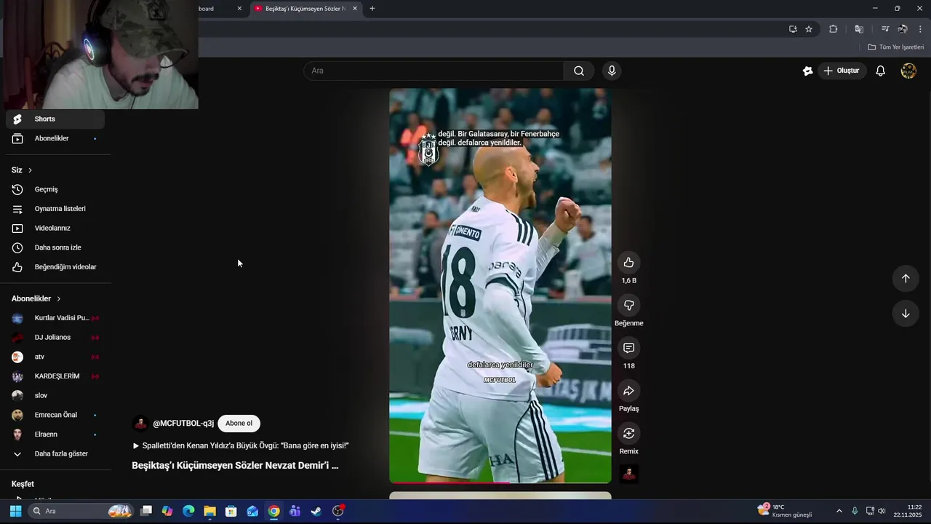The width and height of the screenshot is (931, 524).
Task: Open the sound source thumbnail below Remix
Action: (628, 474)
